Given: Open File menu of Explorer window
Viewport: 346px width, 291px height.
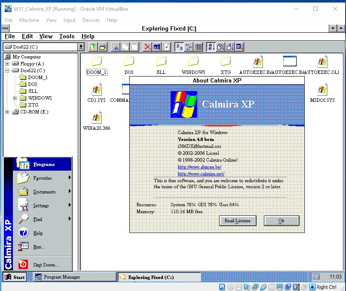Looking at the screenshot, I should coord(10,36).
